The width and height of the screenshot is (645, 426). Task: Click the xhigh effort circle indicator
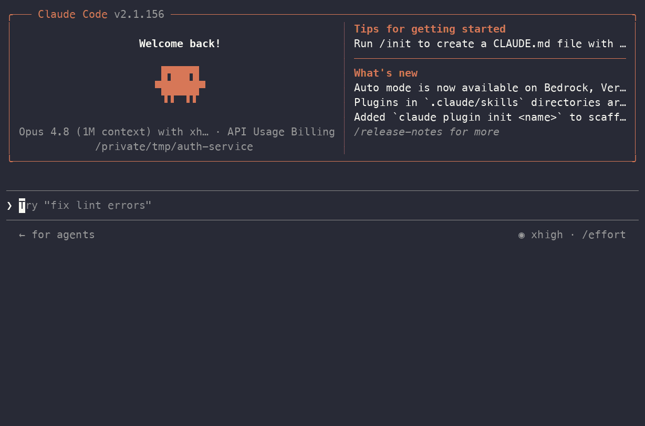pyautogui.click(x=522, y=235)
